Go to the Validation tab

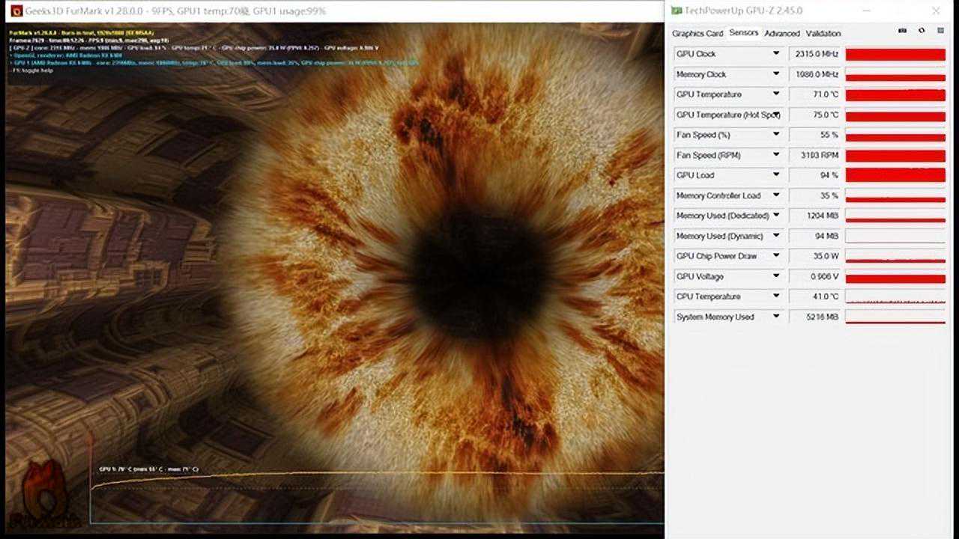click(823, 33)
